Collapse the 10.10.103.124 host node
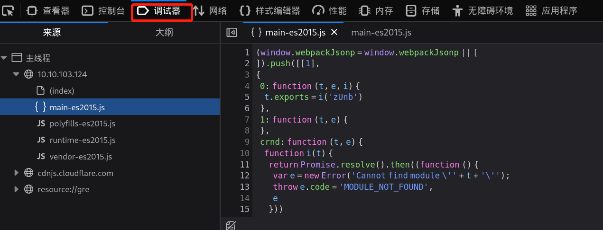The image size is (603, 230). pos(16,74)
